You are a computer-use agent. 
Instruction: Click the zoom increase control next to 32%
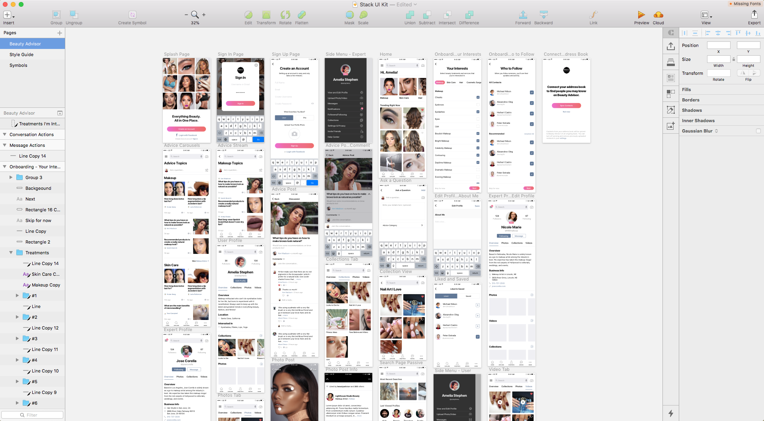pos(203,14)
